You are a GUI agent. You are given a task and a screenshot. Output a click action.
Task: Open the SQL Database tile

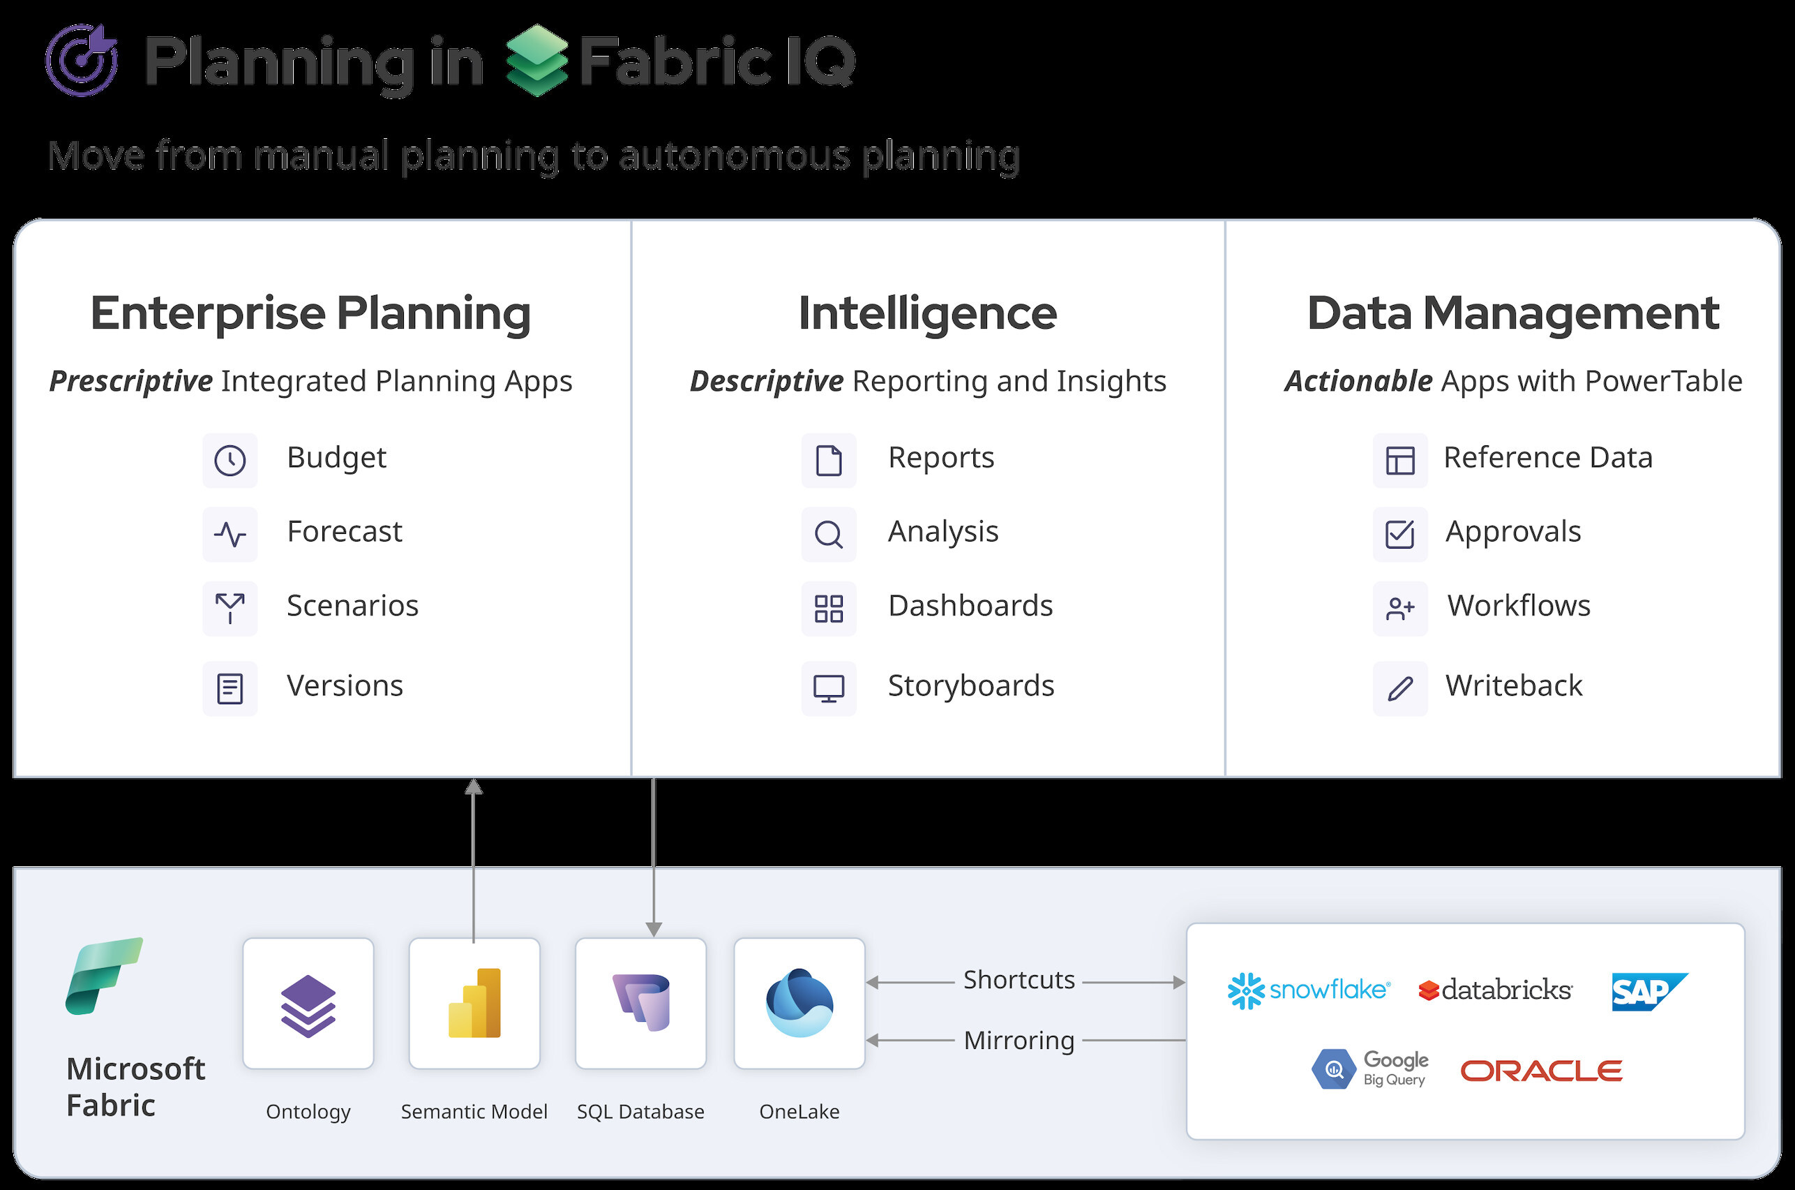[641, 1004]
